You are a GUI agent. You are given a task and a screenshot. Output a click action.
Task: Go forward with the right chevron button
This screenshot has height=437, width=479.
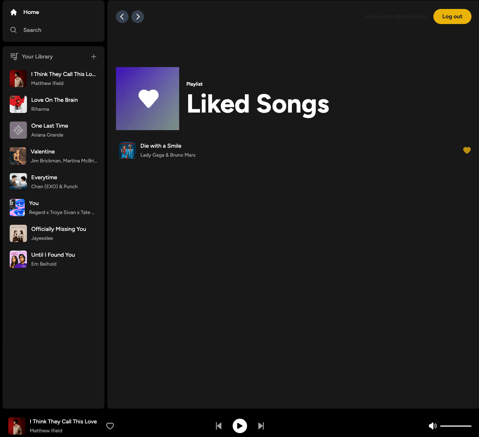[138, 16]
